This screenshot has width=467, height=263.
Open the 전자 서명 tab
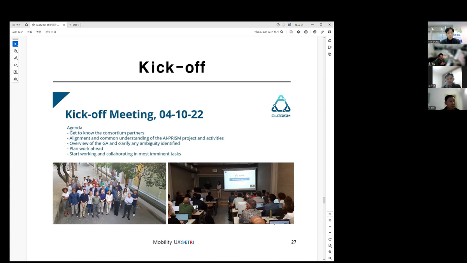pyautogui.click(x=51, y=32)
